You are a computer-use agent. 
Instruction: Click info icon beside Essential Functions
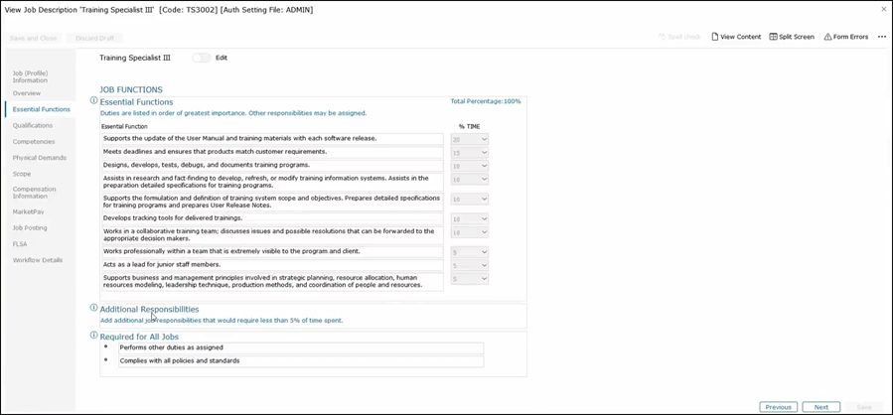pyautogui.click(x=94, y=100)
